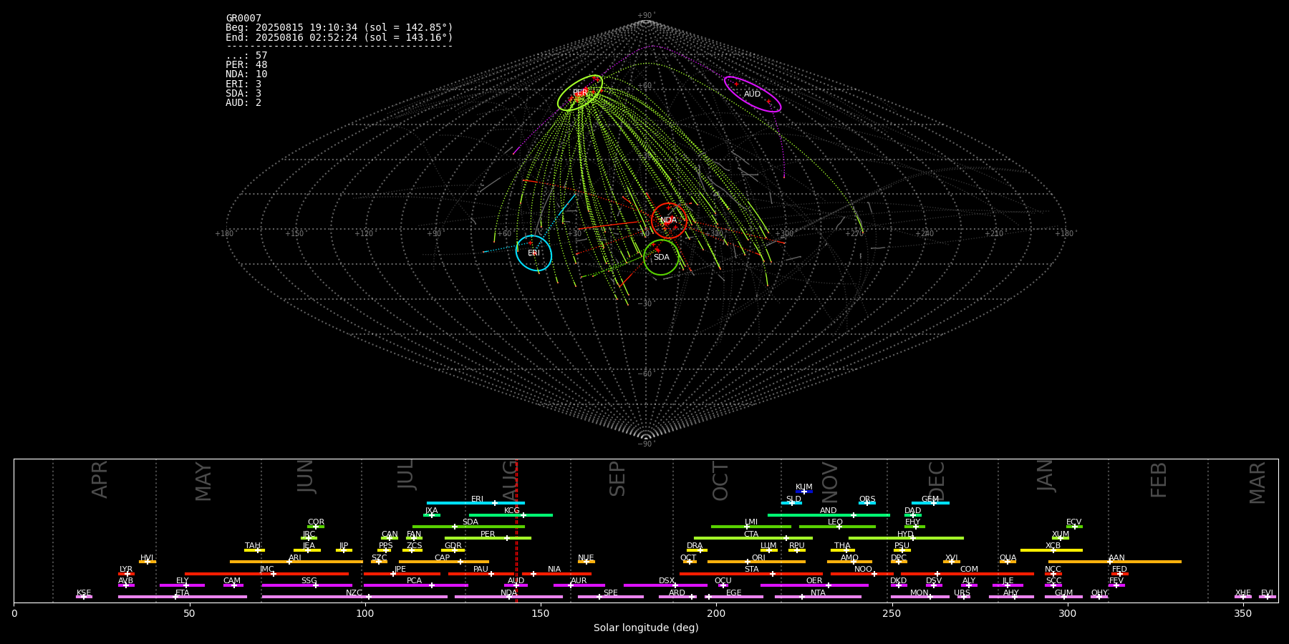The width and height of the screenshot is (1289, 644).
Task: Click the COM shower bar in the timeline
Action: click(967, 574)
